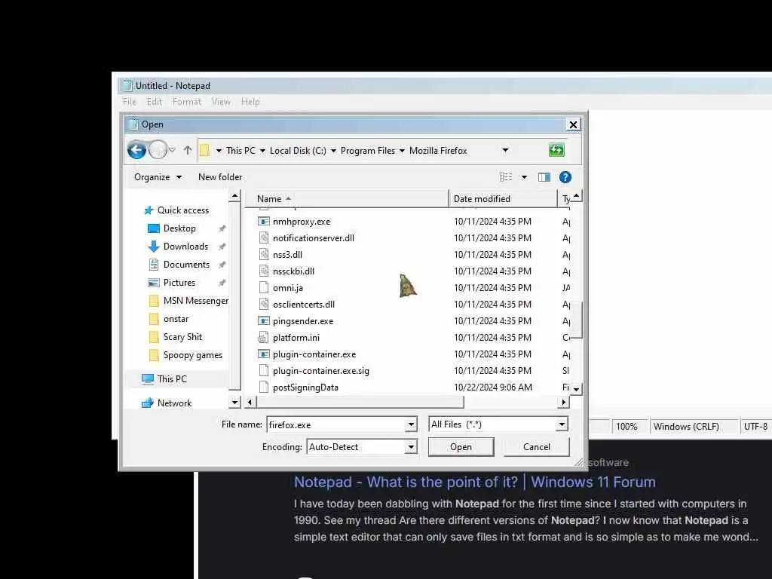The height and width of the screenshot is (579, 772).
Task: Open Scary Shit folder in sidebar
Action: [x=175, y=337]
